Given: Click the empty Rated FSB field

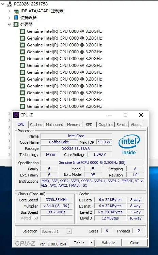Looking at the screenshot, I should [57, 218].
